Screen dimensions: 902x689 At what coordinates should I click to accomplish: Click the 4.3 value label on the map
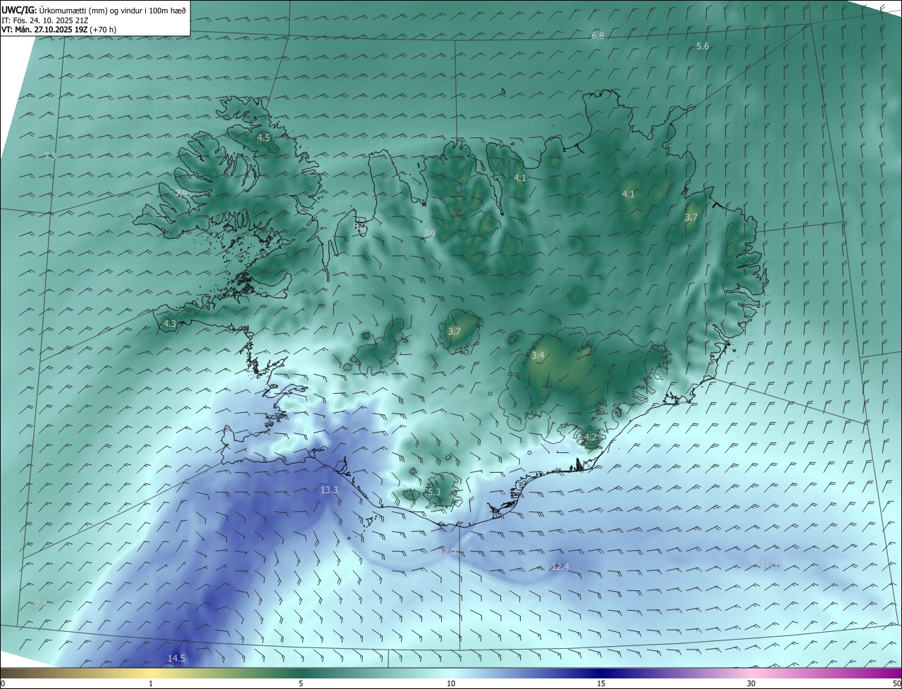[169, 323]
